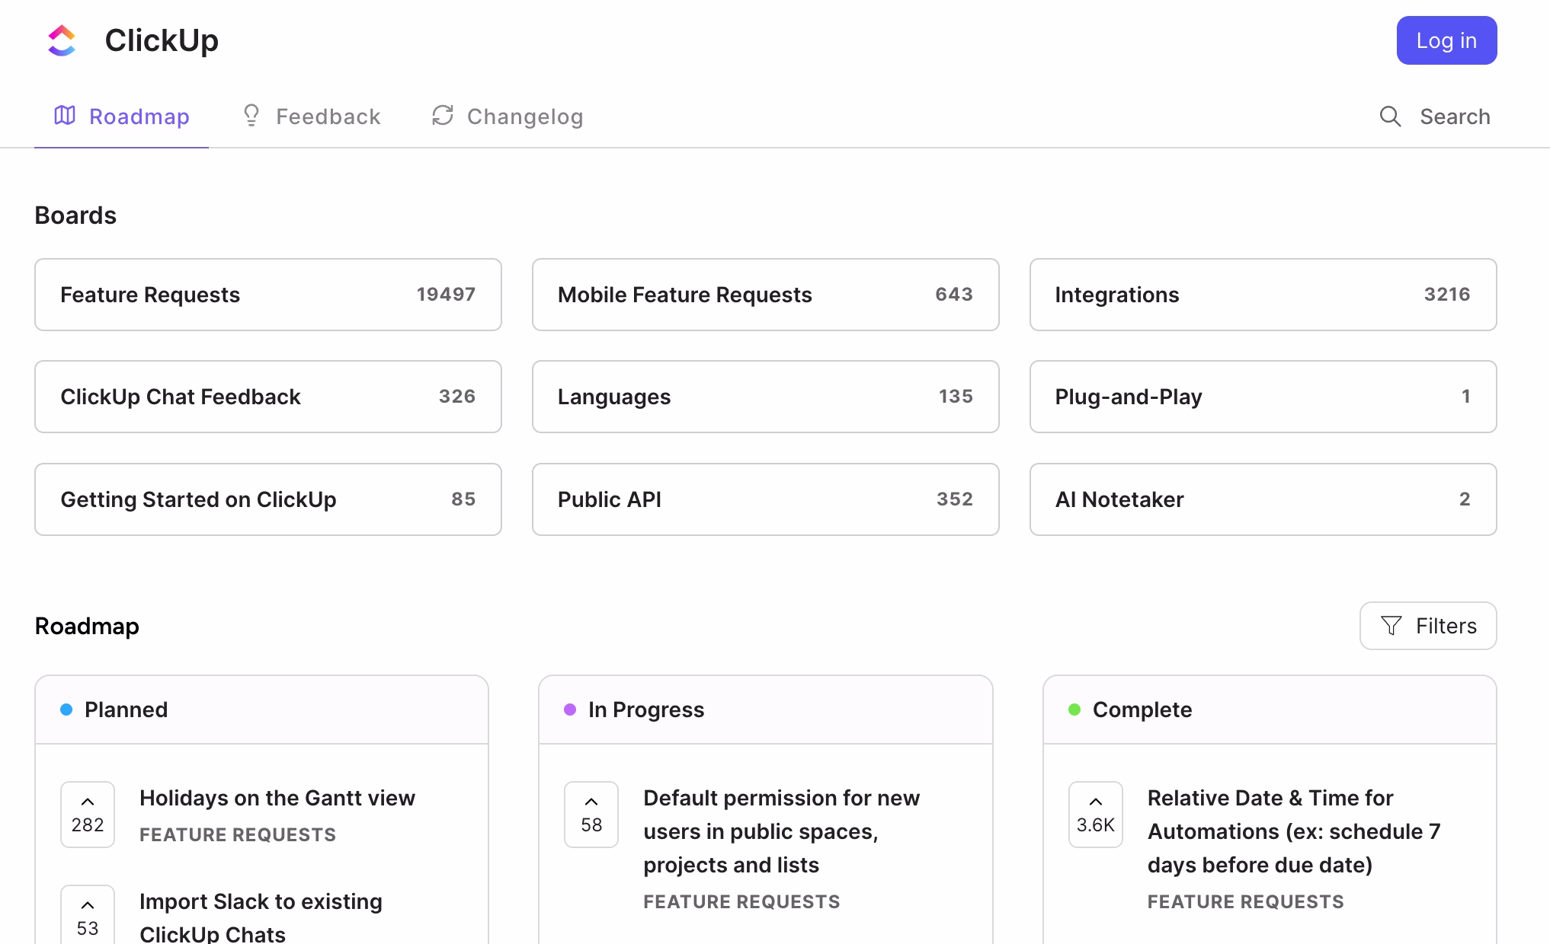
Task: Click the Changelog refresh icon
Action: pyautogui.click(x=443, y=116)
